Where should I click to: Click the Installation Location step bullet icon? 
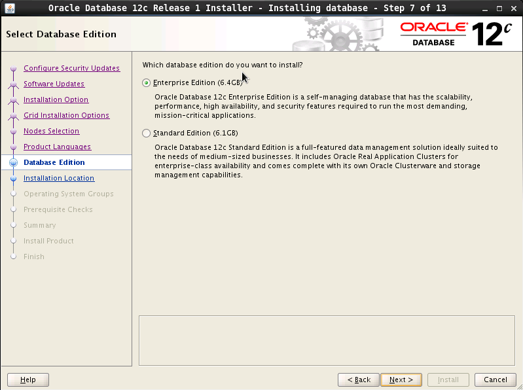pos(13,179)
